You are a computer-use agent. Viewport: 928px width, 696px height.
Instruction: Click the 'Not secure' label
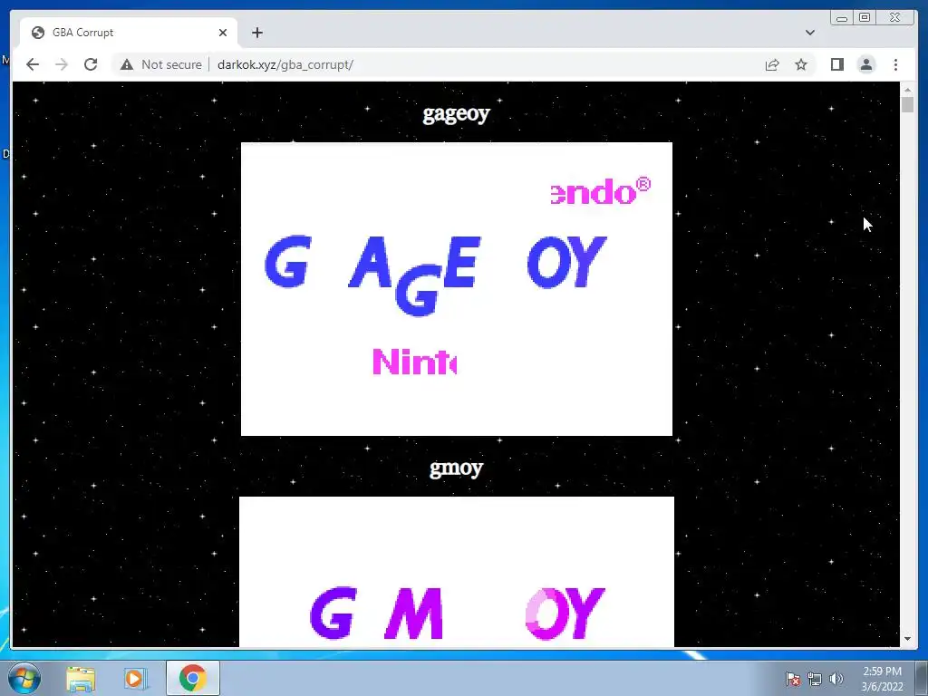coord(171,64)
